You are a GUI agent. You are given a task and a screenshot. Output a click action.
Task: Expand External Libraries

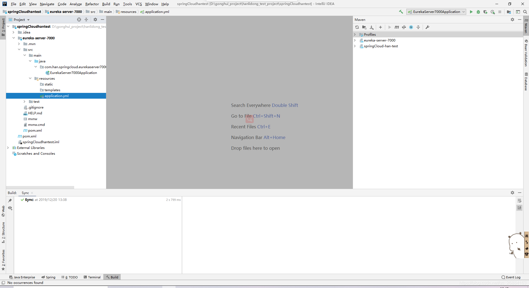point(8,148)
